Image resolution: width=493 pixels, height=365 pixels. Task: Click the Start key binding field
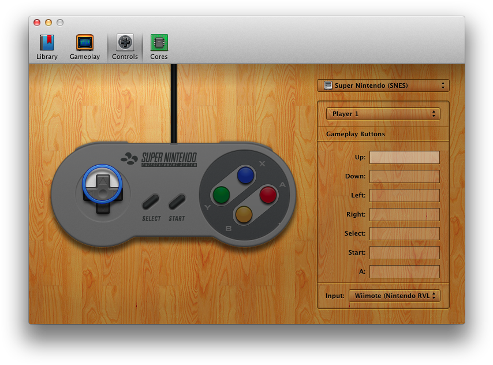click(405, 252)
